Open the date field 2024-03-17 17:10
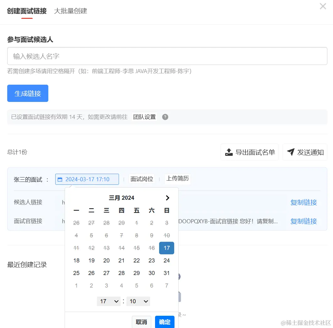Viewport: 333px width, 328px height. coord(87,179)
